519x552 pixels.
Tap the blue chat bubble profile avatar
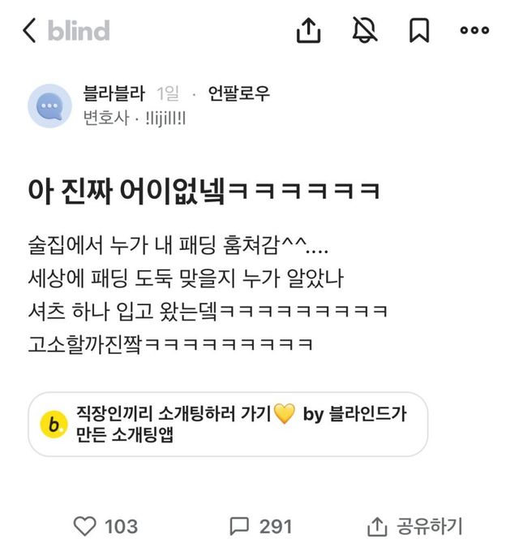pos(50,106)
